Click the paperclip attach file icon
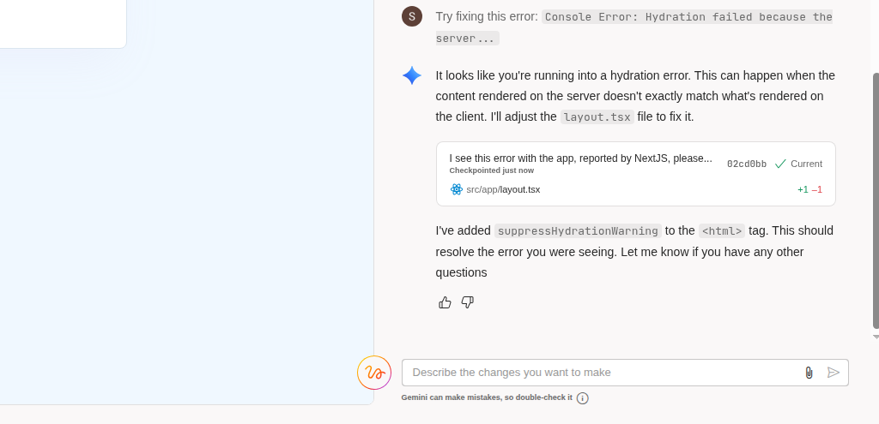 [x=809, y=373]
